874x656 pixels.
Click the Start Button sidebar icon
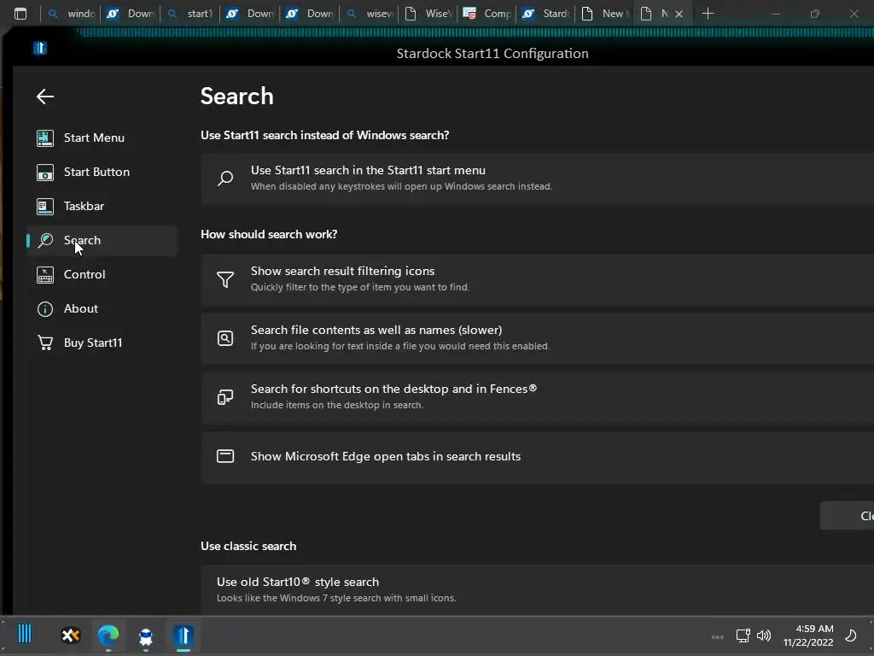click(x=45, y=173)
